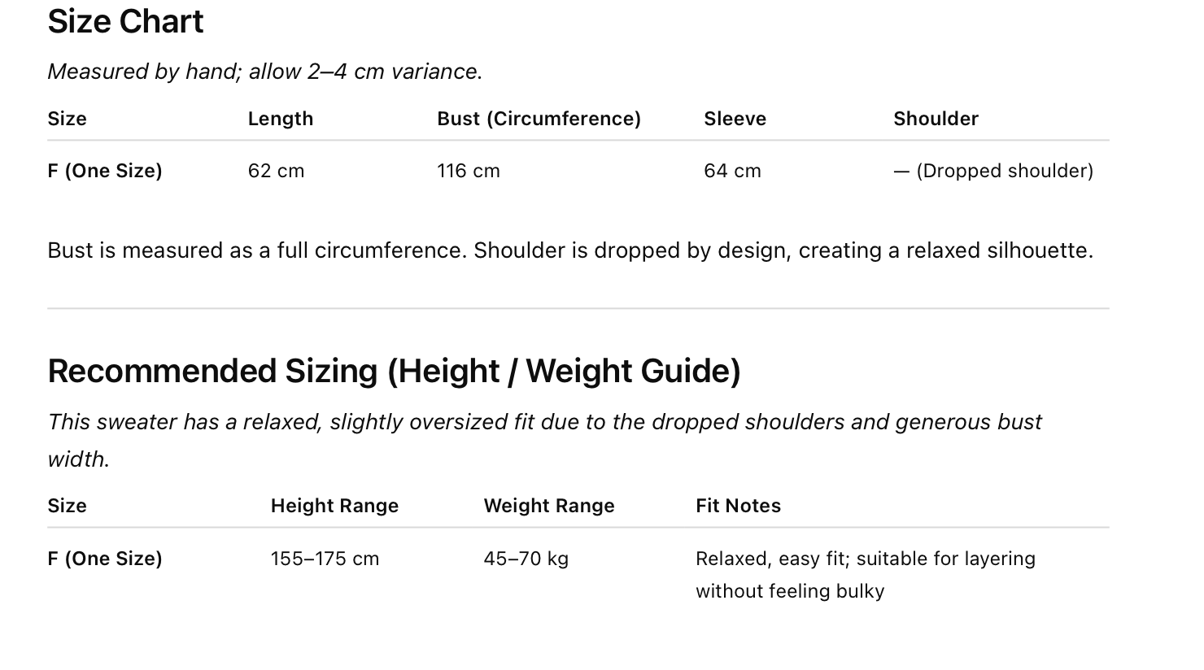The height and width of the screenshot is (670, 1204).
Task: Select the 45–70 kg weight value
Action: (526, 559)
